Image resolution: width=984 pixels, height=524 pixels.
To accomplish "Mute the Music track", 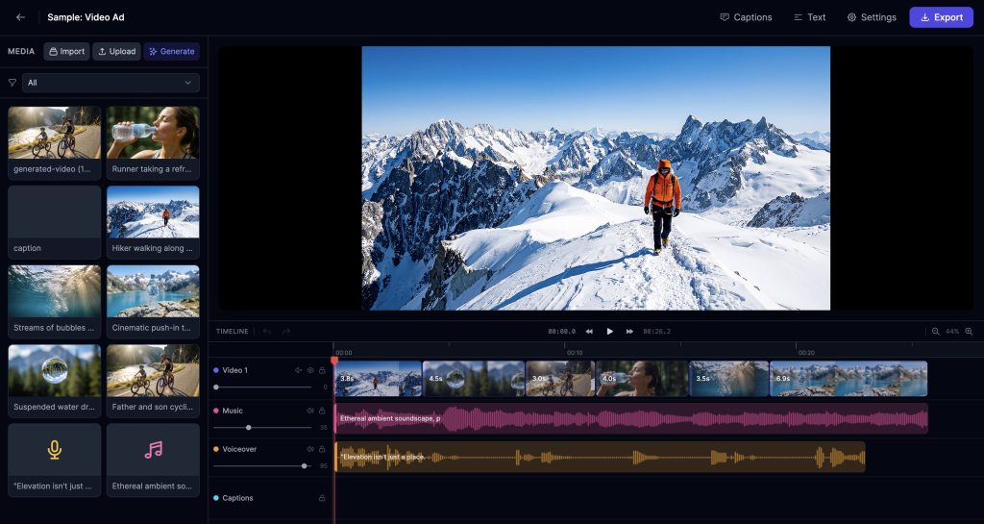I will (310, 411).
